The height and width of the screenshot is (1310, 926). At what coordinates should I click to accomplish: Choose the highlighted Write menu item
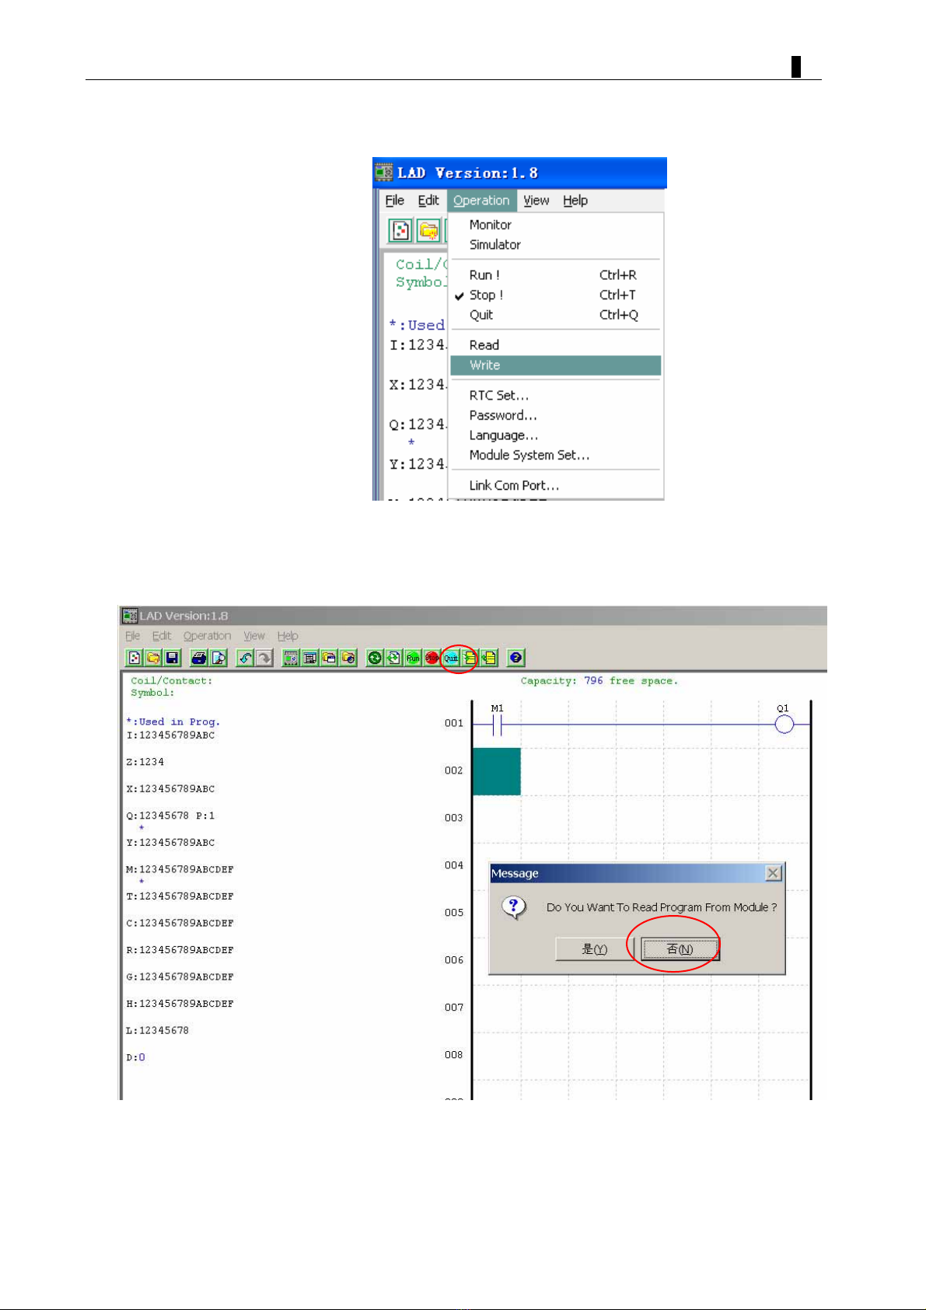click(x=485, y=365)
